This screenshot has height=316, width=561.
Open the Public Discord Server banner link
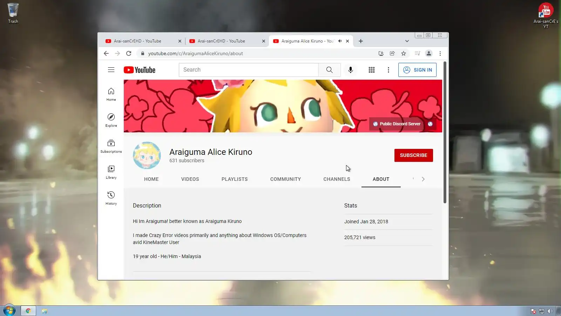tap(397, 124)
